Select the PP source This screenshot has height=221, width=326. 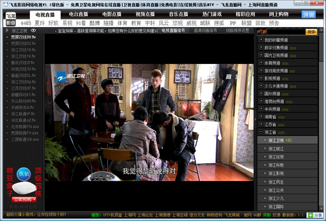(x=233, y=23)
